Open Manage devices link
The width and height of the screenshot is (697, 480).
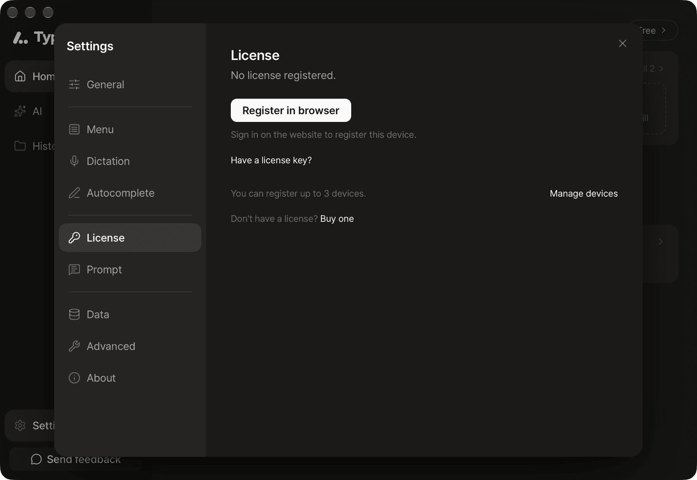point(584,194)
